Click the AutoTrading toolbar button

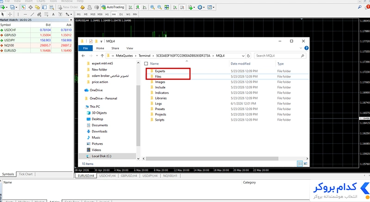click(113, 7)
